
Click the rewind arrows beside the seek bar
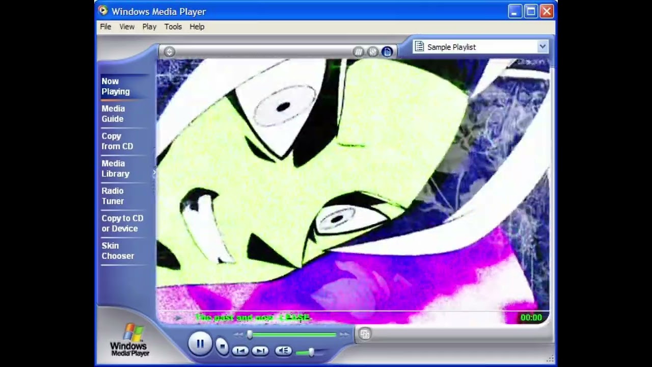point(238,334)
